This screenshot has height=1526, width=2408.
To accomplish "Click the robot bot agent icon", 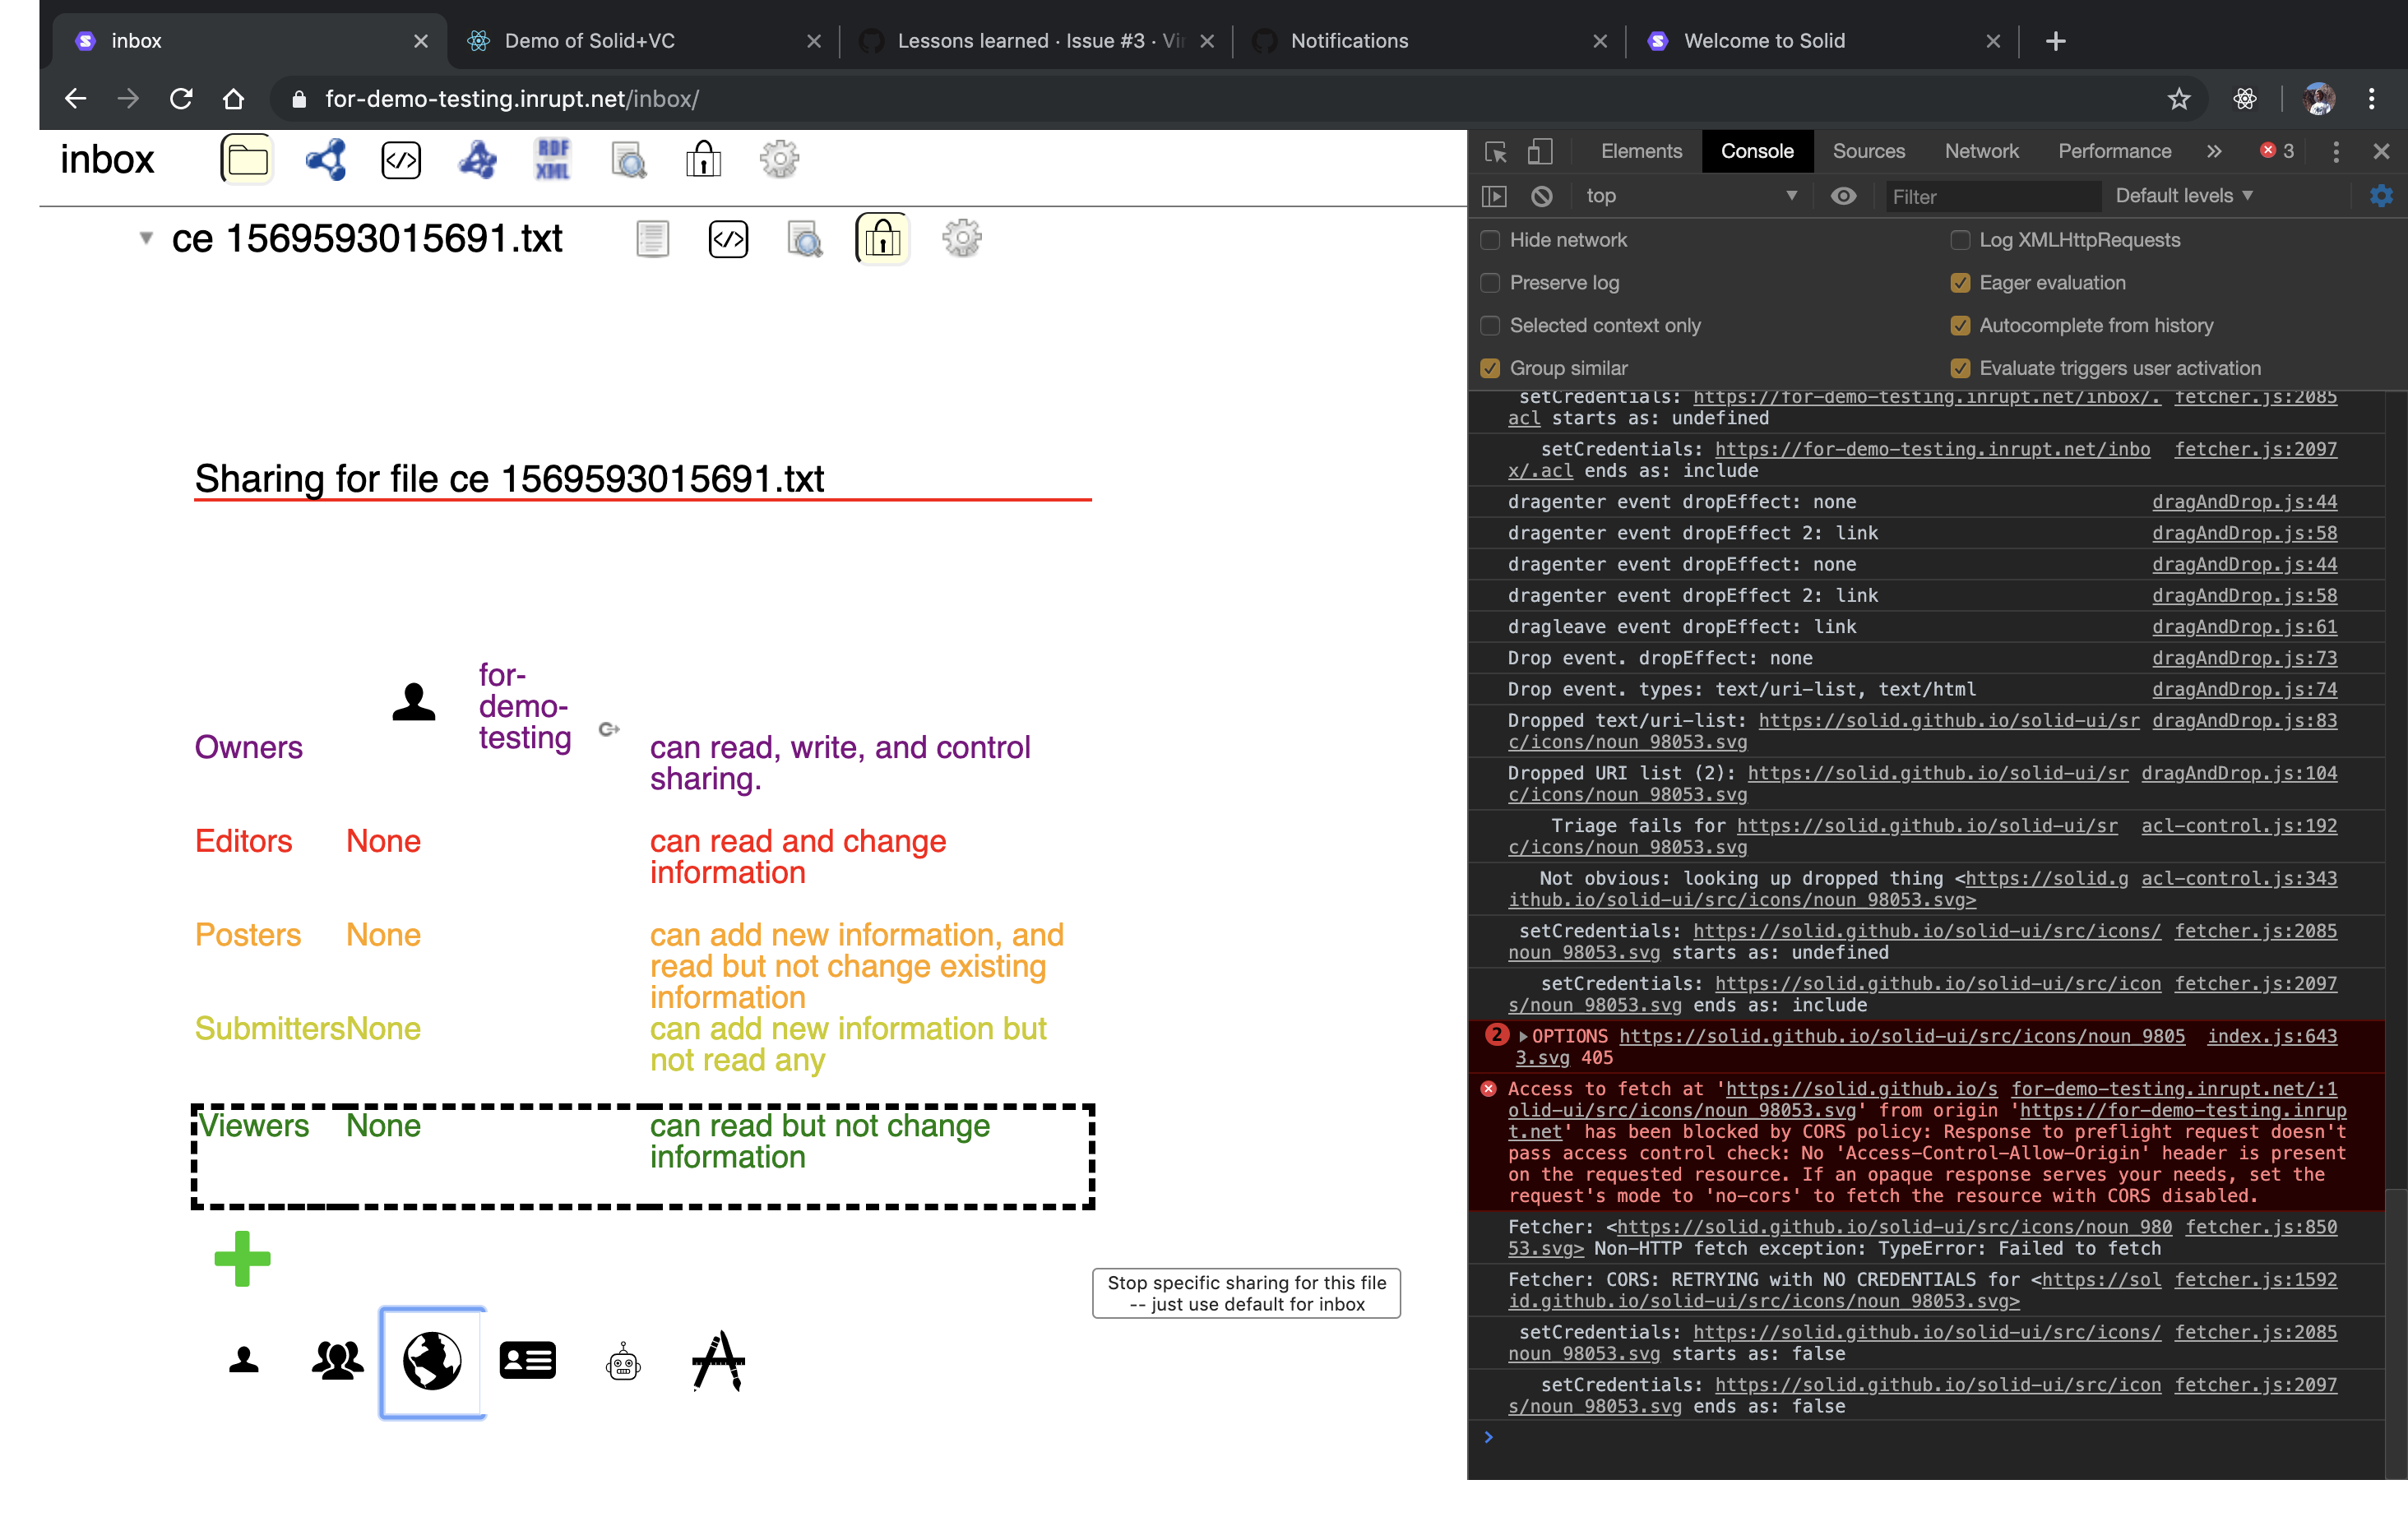I will tap(623, 1362).
